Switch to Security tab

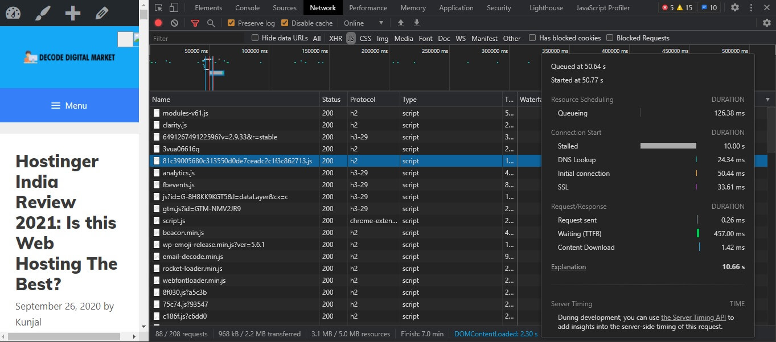pyautogui.click(x=499, y=7)
